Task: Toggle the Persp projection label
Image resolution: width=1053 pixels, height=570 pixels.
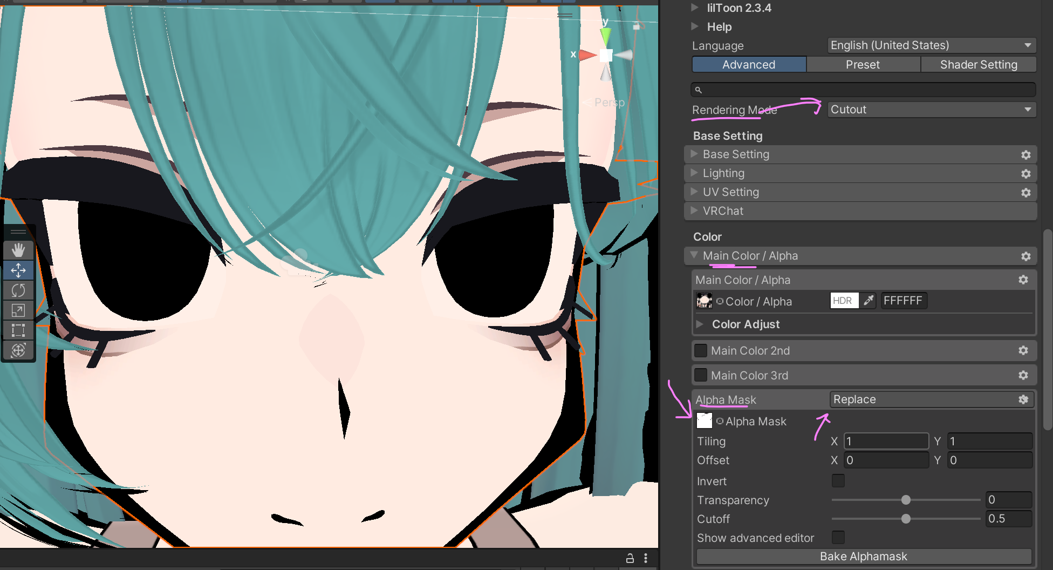Action: point(609,103)
